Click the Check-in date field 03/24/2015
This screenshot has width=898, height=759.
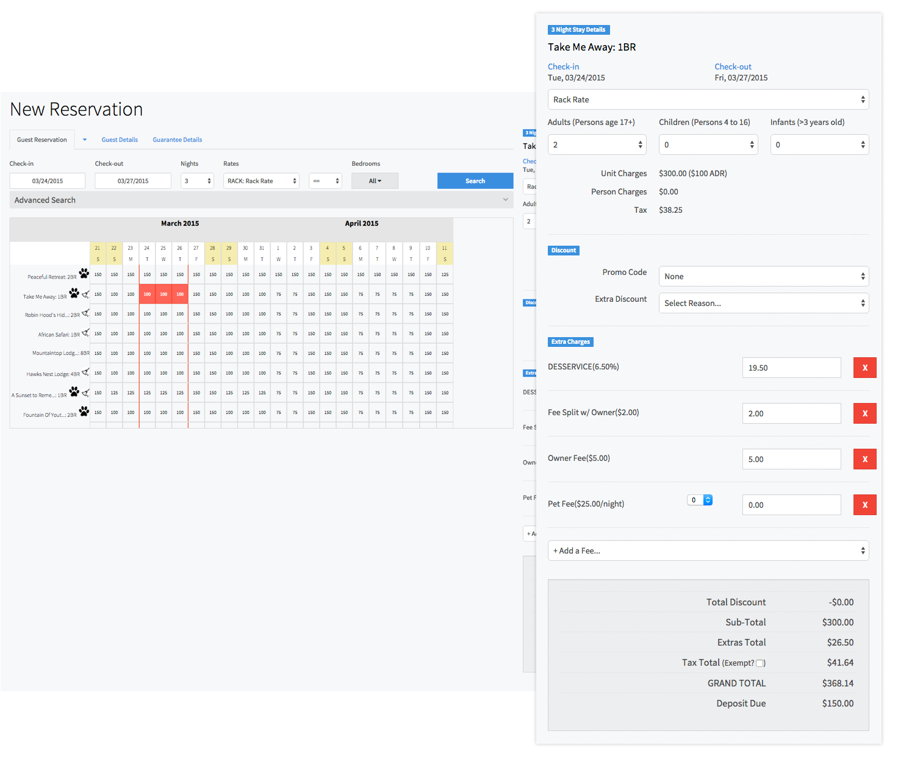point(48,181)
